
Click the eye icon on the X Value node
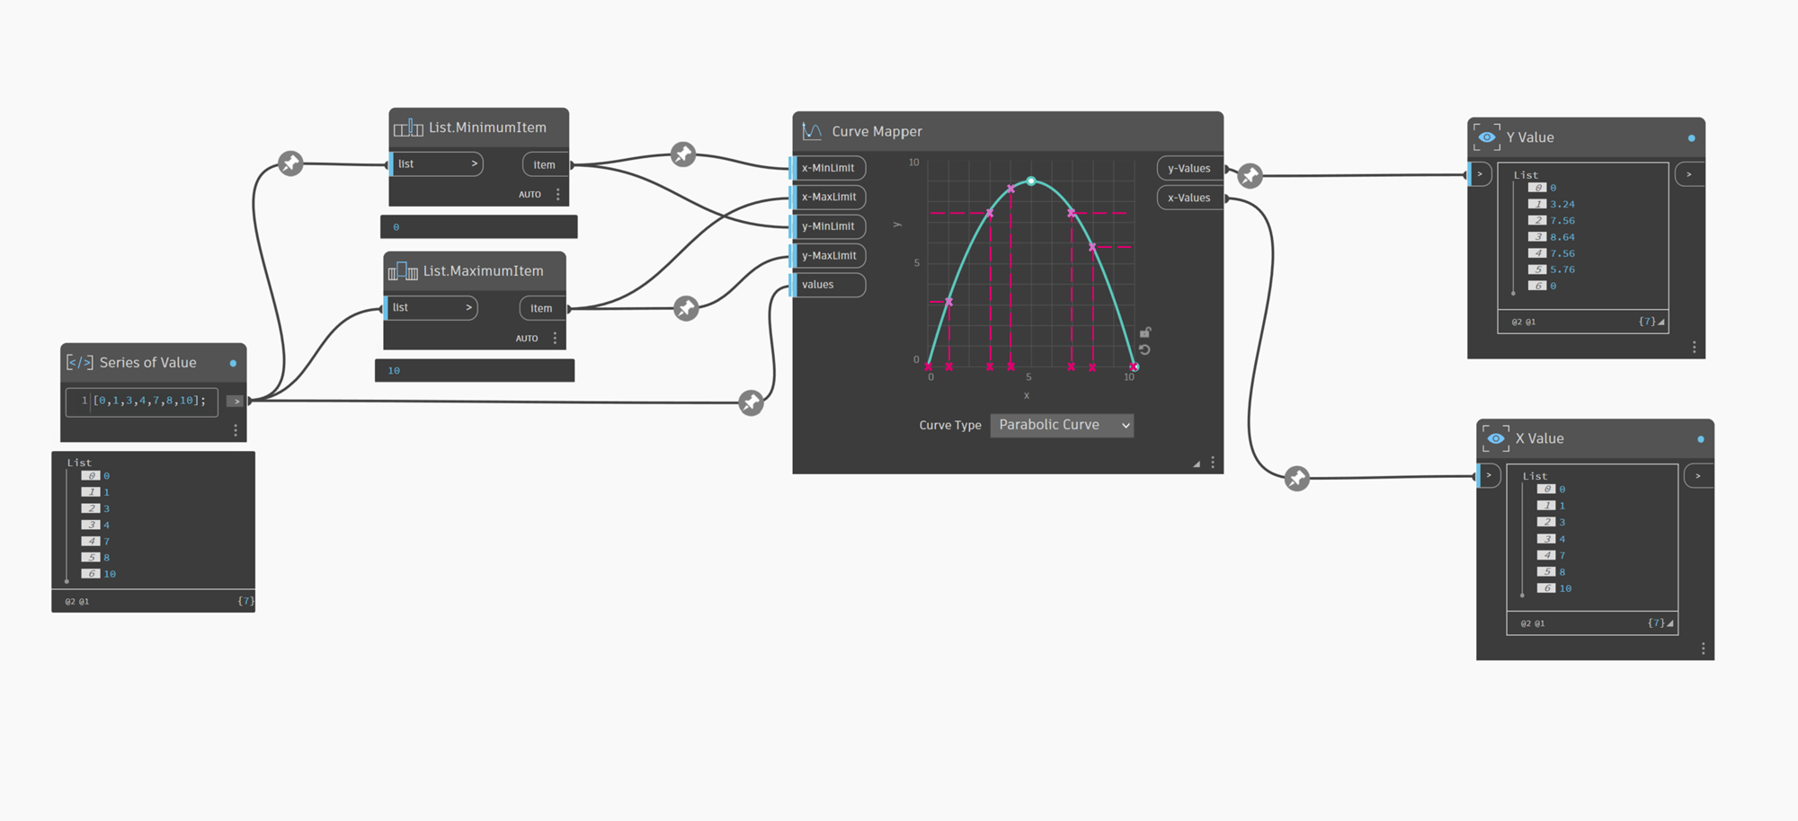click(x=1496, y=438)
